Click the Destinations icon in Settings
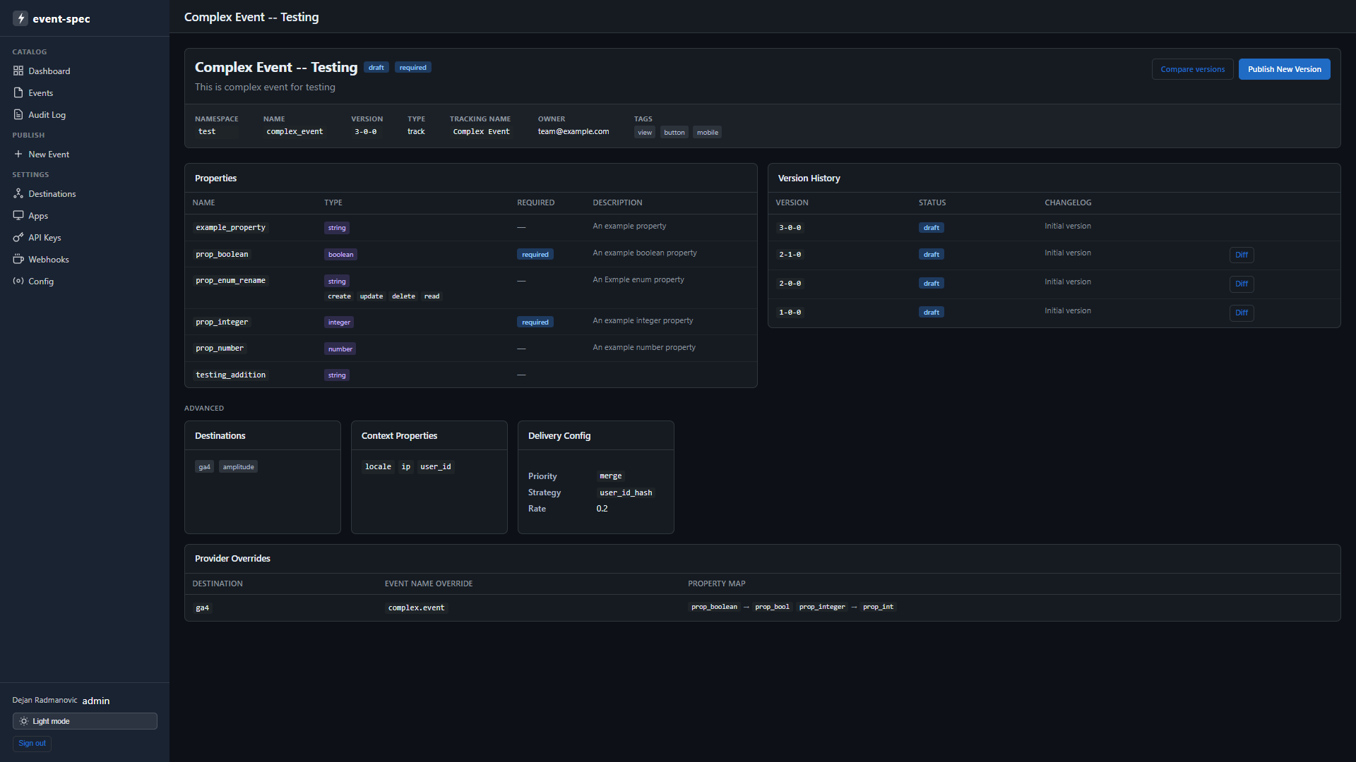The width and height of the screenshot is (1356, 762). (18, 193)
